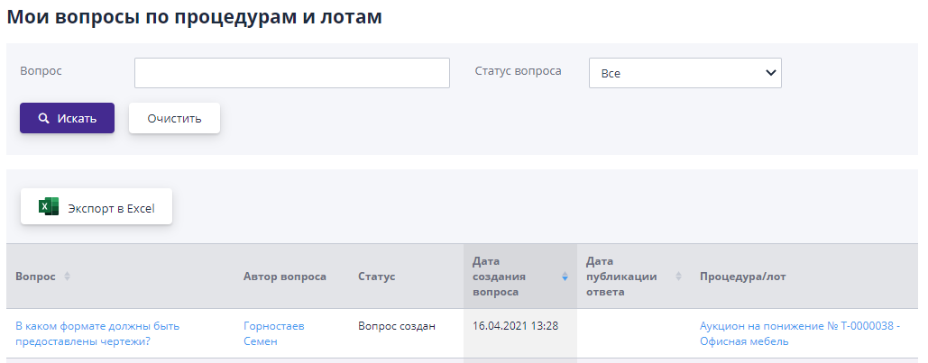The width and height of the screenshot is (928, 363).
Task: Click the Автор вопроса column header
Action: click(285, 277)
